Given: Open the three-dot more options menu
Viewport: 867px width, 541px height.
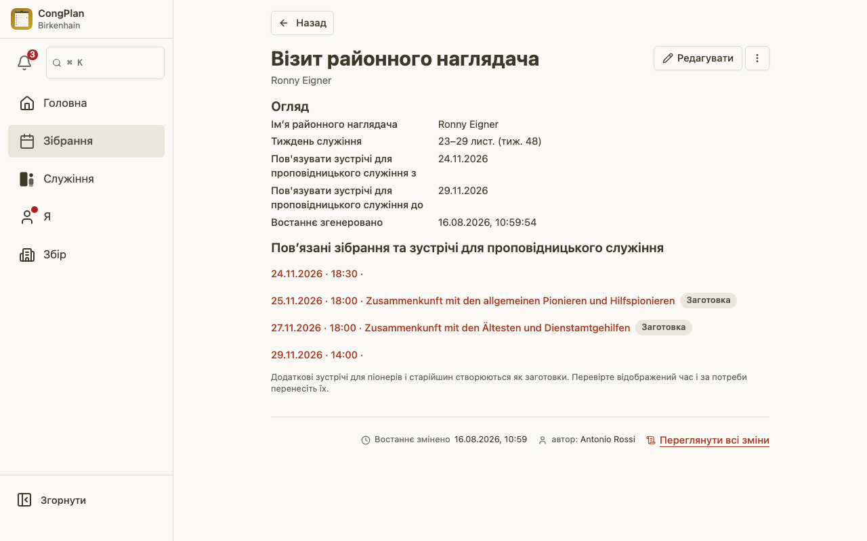Looking at the screenshot, I should 757,58.
